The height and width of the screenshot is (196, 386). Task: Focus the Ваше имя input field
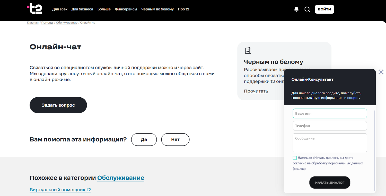point(330,114)
